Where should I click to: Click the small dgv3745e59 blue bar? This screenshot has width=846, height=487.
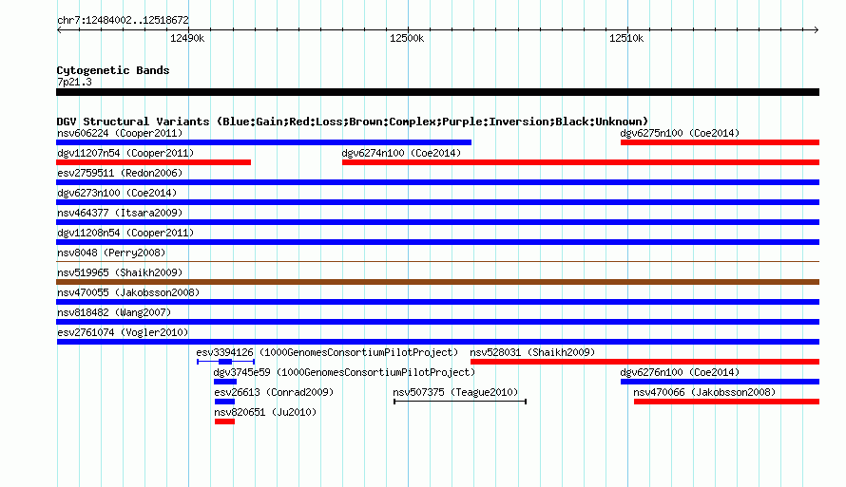[x=225, y=382]
